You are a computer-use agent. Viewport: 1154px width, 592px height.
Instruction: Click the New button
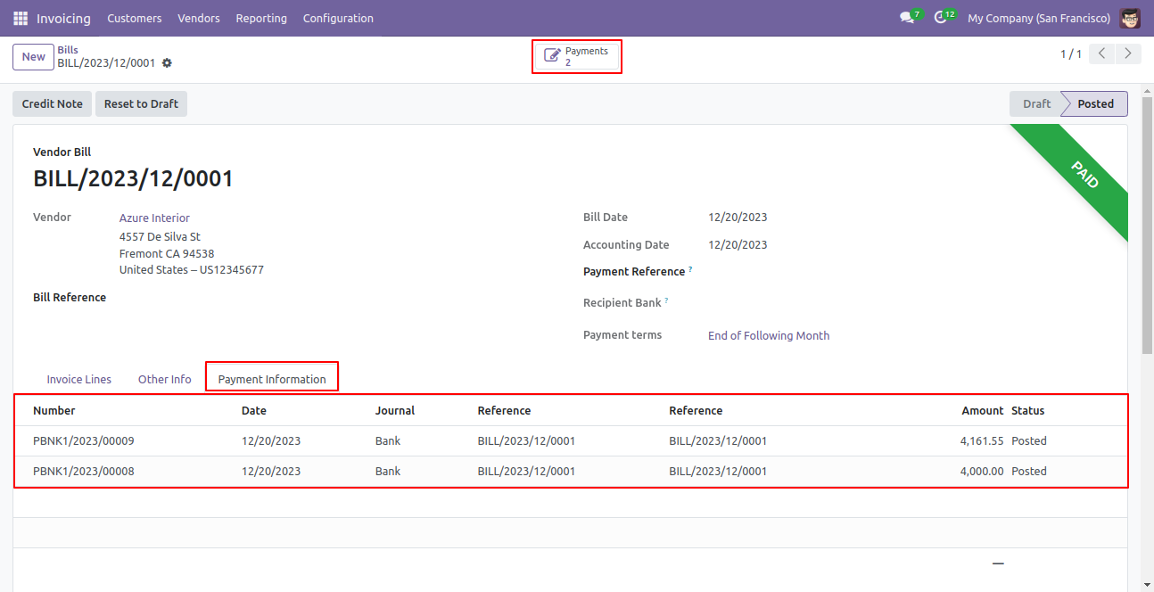pyautogui.click(x=34, y=56)
